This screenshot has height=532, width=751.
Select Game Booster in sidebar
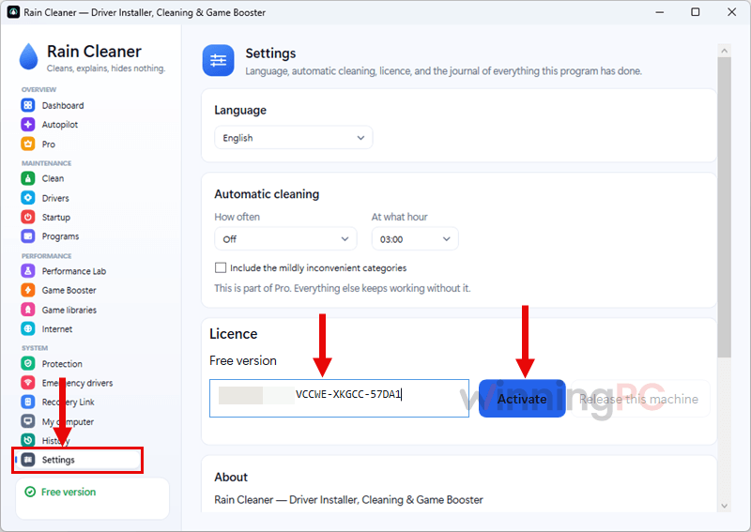[x=69, y=290]
